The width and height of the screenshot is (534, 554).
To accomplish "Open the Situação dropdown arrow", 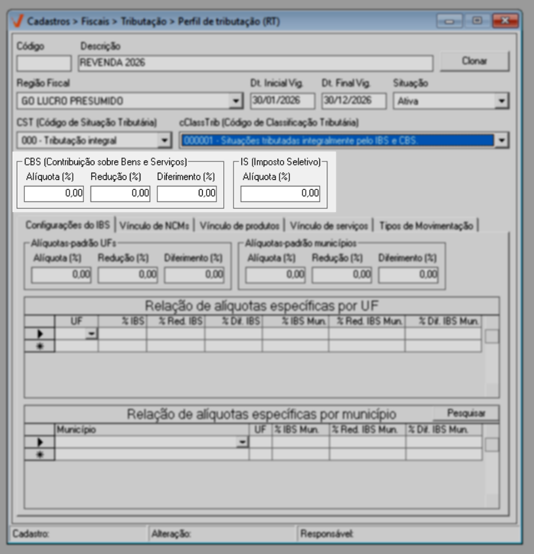I will click(x=501, y=101).
